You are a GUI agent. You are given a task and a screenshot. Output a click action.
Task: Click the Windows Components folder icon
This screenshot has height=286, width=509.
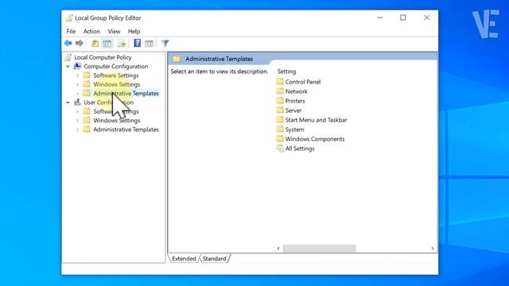pos(280,138)
